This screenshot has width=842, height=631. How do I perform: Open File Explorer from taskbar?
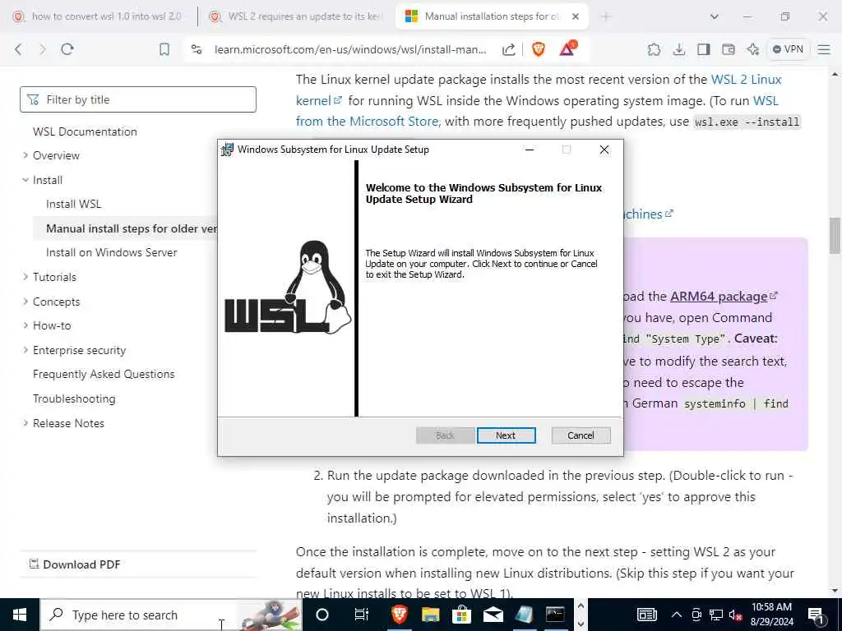[x=431, y=615]
